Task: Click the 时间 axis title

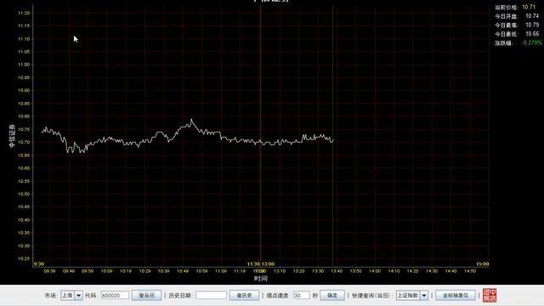Action: (261, 278)
